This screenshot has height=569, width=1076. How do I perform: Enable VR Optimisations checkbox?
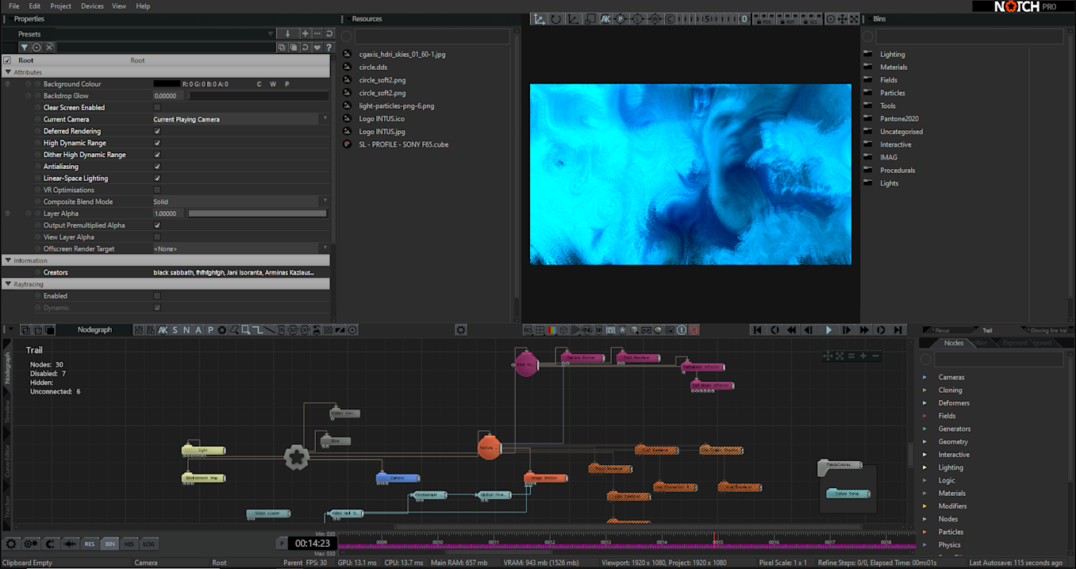(x=157, y=190)
